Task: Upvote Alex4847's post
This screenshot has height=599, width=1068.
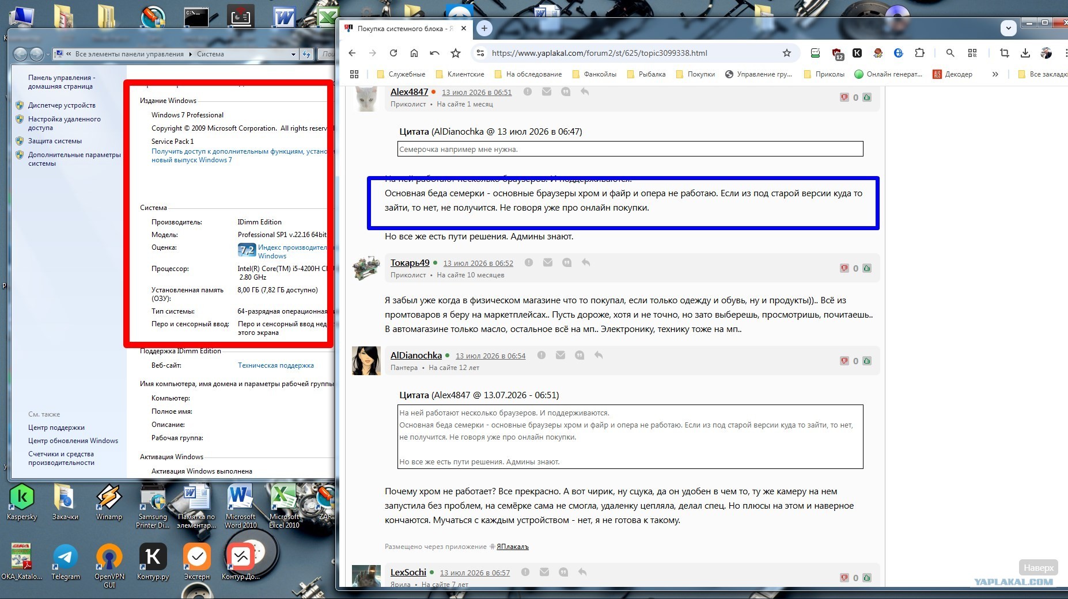Action: click(867, 97)
